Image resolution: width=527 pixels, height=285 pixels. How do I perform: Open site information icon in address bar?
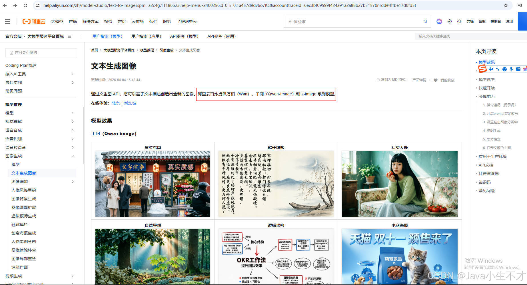tap(38, 5)
